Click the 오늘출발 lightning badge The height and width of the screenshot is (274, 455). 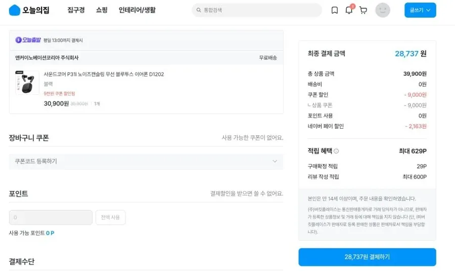coord(28,40)
